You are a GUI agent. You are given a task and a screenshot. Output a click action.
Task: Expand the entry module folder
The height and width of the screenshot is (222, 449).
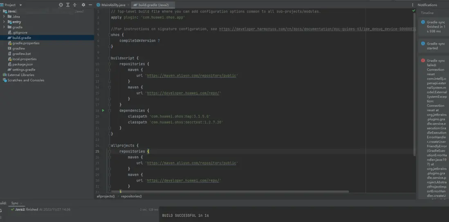point(4,22)
